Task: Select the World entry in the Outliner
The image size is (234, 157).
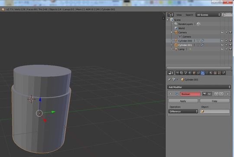Action: (181, 28)
